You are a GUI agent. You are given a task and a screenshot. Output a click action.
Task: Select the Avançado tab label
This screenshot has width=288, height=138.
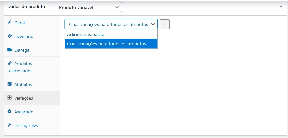point(24,112)
